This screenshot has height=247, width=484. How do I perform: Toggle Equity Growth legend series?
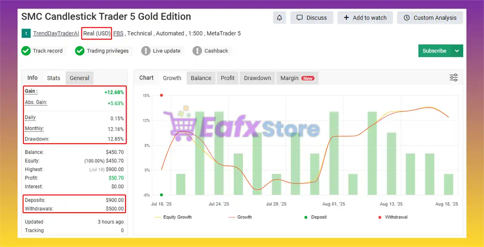pyautogui.click(x=173, y=217)
